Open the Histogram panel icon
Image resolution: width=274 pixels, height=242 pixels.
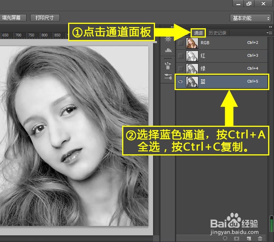click(x=168, y=50)
